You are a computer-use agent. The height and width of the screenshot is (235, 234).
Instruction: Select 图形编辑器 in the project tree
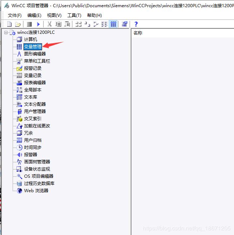tap(35, 54)
